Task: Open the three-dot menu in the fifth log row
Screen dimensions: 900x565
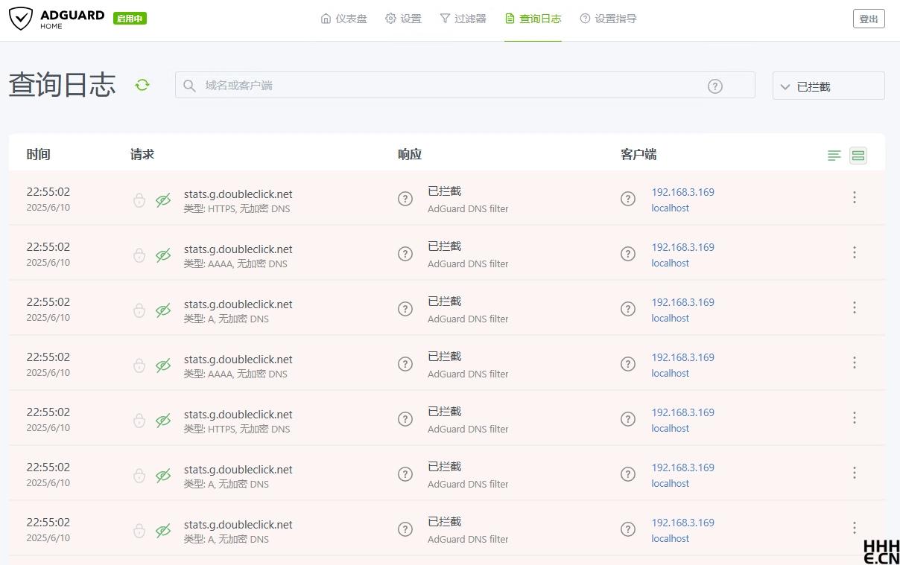Action: coord(855,418)
